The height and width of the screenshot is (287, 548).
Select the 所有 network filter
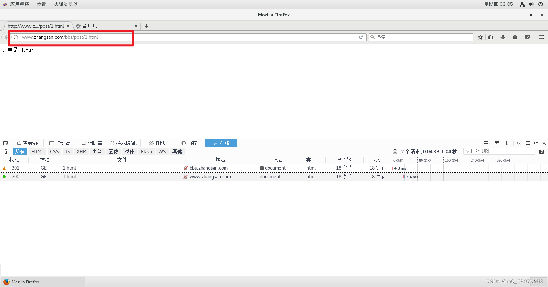[20, 152]
